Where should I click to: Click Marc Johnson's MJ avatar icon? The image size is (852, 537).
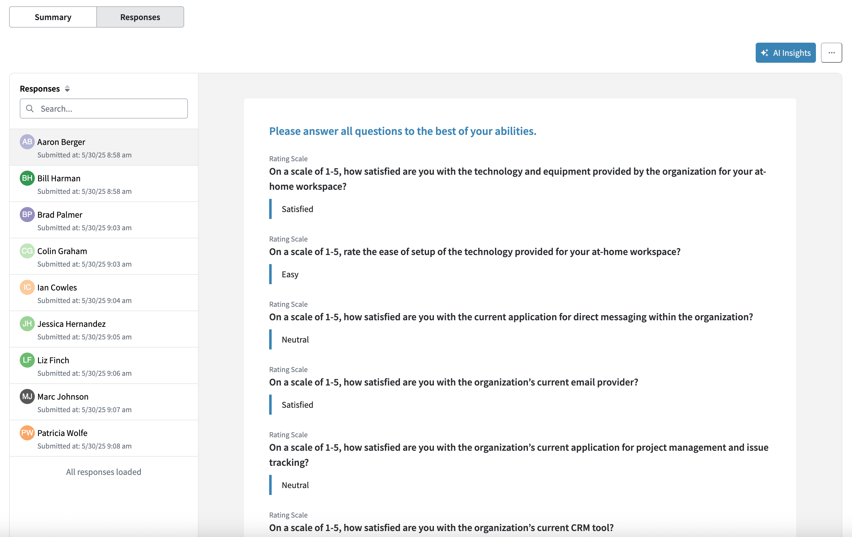click(27, 396)
